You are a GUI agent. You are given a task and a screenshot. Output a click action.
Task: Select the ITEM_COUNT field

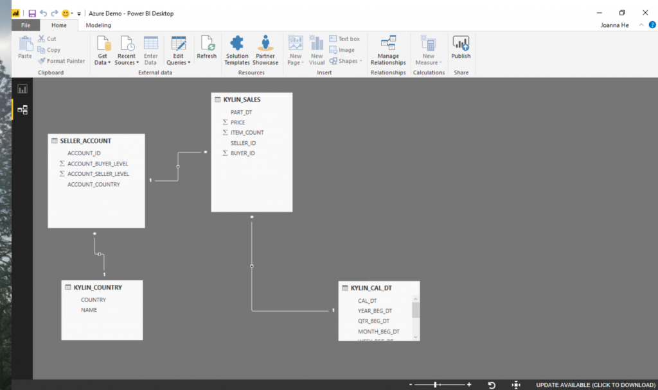click(247, 132)
